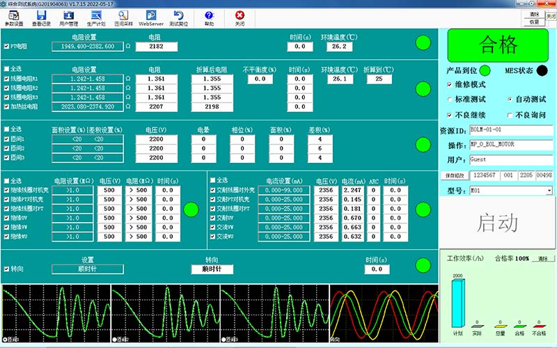This screenshot has height=348, width=557.
Task: Open 用户管理 user management
Action: (68, 17)
